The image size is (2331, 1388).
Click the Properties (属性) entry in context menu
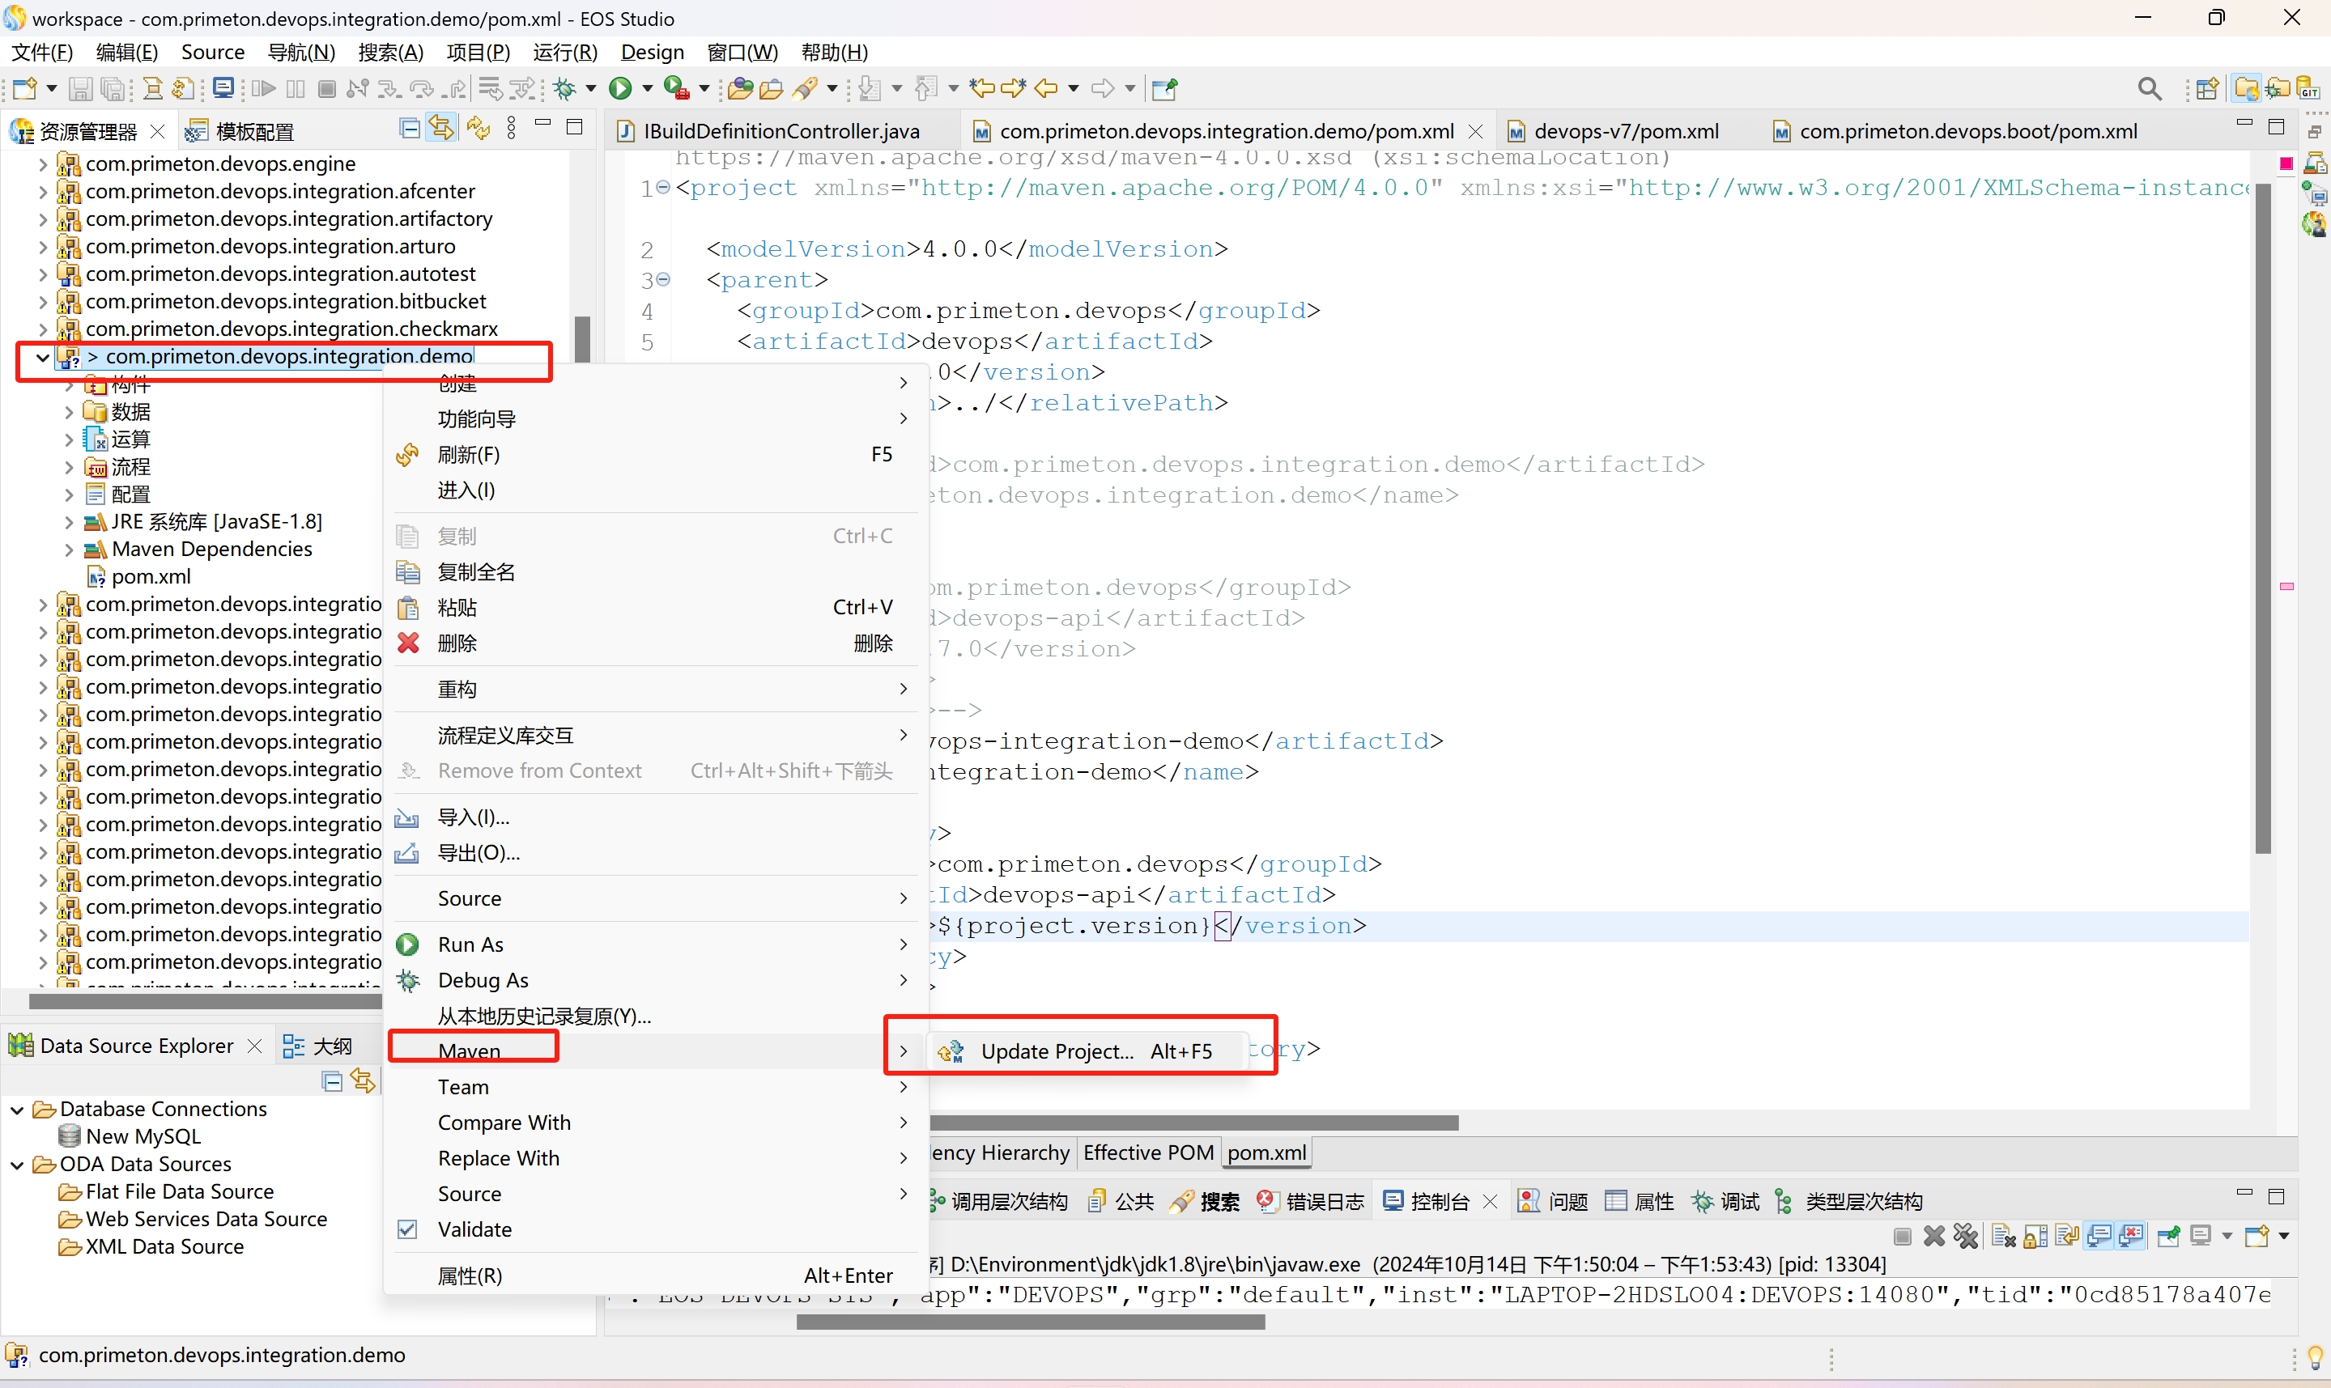pos(470,1276)
